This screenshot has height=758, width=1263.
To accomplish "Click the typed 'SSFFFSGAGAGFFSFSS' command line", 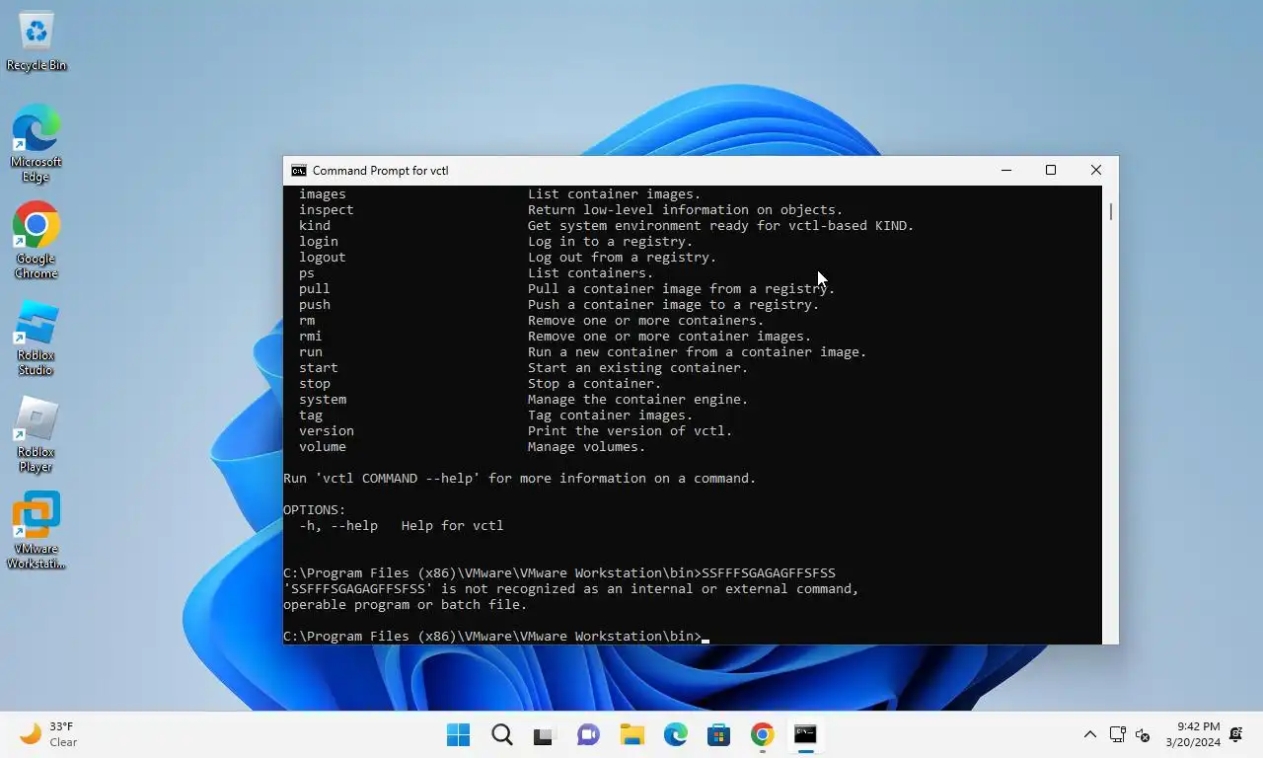I will [559, 573].
